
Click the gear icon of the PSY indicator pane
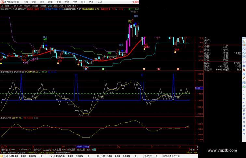(x=1, y=72)
